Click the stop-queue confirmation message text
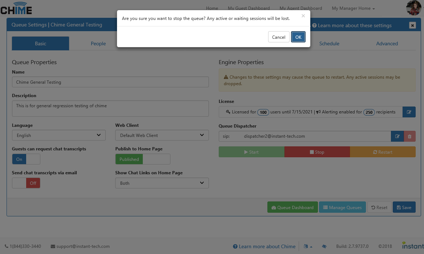This screenshot has width=424, height=254. pos(206,18)
